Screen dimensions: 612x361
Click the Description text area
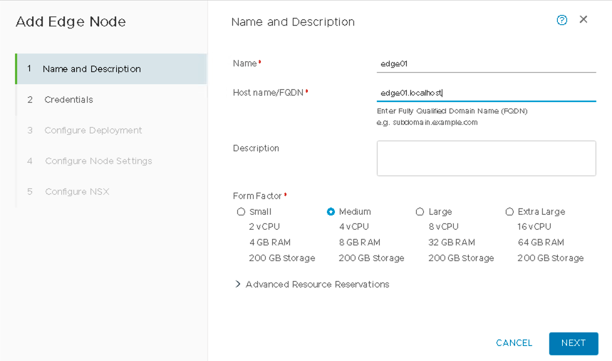click(486, 158)
